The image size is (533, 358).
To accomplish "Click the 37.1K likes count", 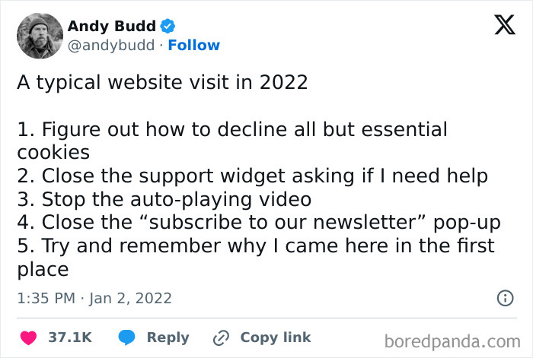I will (70, 337).
